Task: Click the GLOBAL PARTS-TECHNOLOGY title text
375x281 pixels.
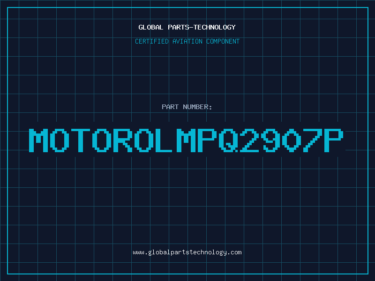Action: coord(187,27)
